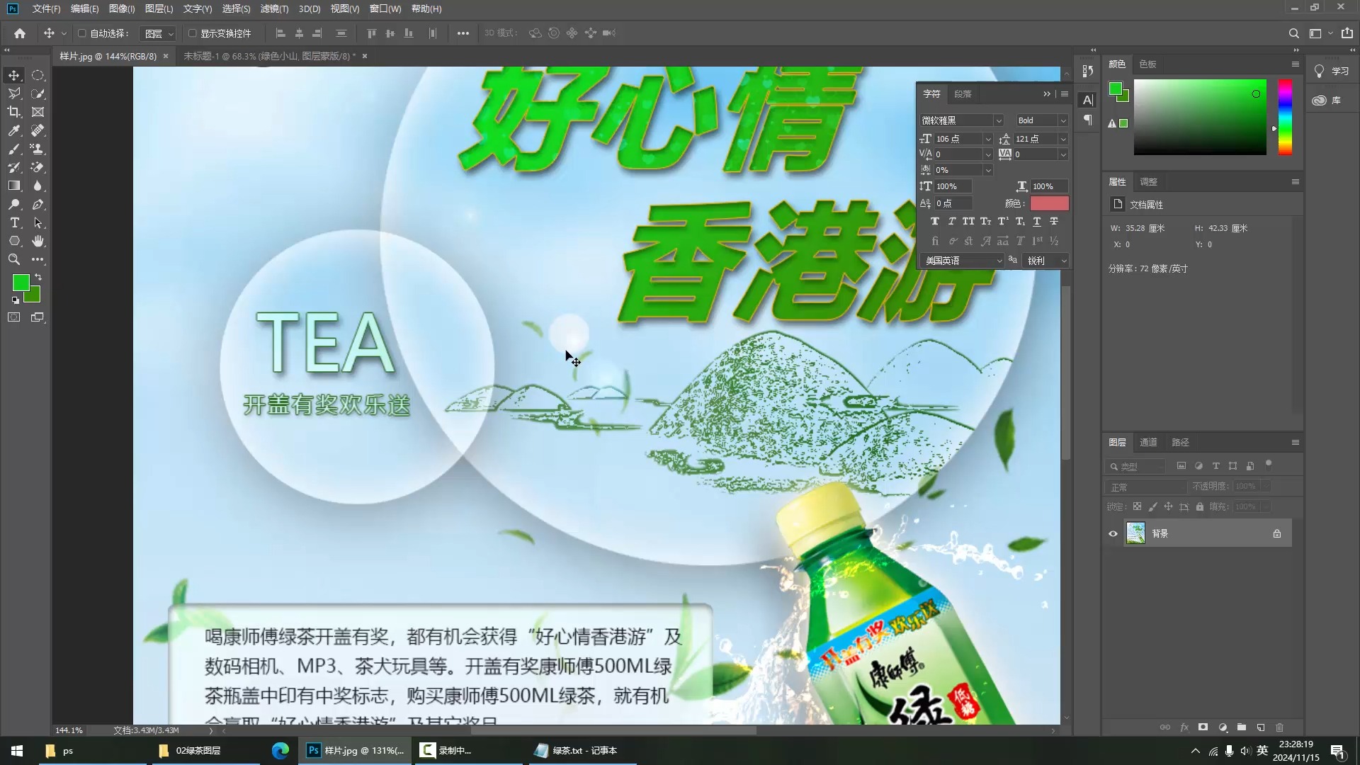The width and height of the screenshot is (1360, 765).
Task: Open the Bold font style dropdown
Action: tap(1062, 120)
